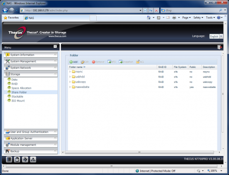Screen dimensions: 229x175
Task: Select Share Folder in Storage tree
Action: click(19, 92)
